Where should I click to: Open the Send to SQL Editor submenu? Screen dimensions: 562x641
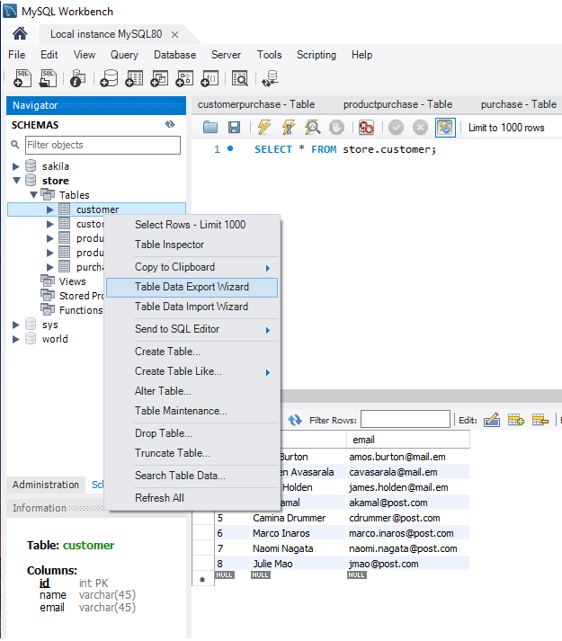point(192,329)
